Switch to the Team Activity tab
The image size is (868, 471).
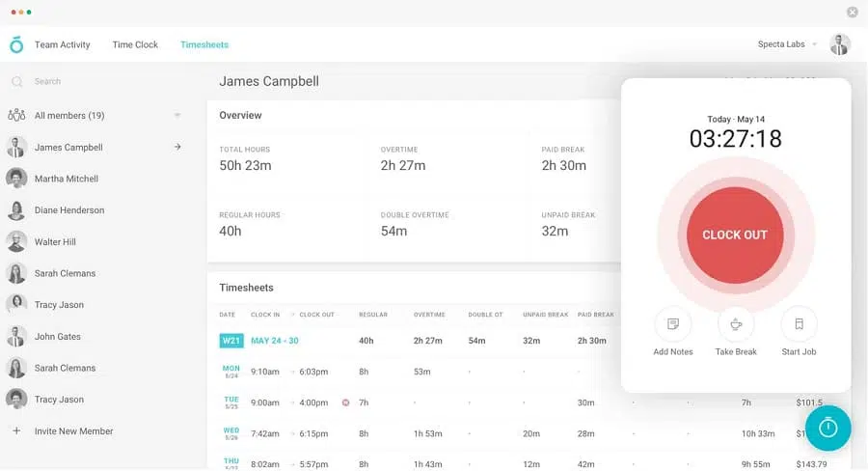pos(63,44)
